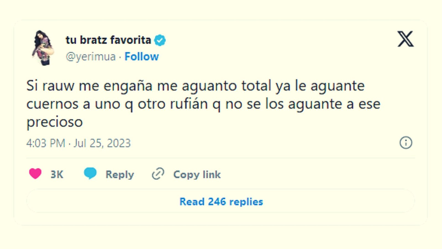442x249 pixels.
Task: Click the blue reply bubble icon
Action: point(90,173)
